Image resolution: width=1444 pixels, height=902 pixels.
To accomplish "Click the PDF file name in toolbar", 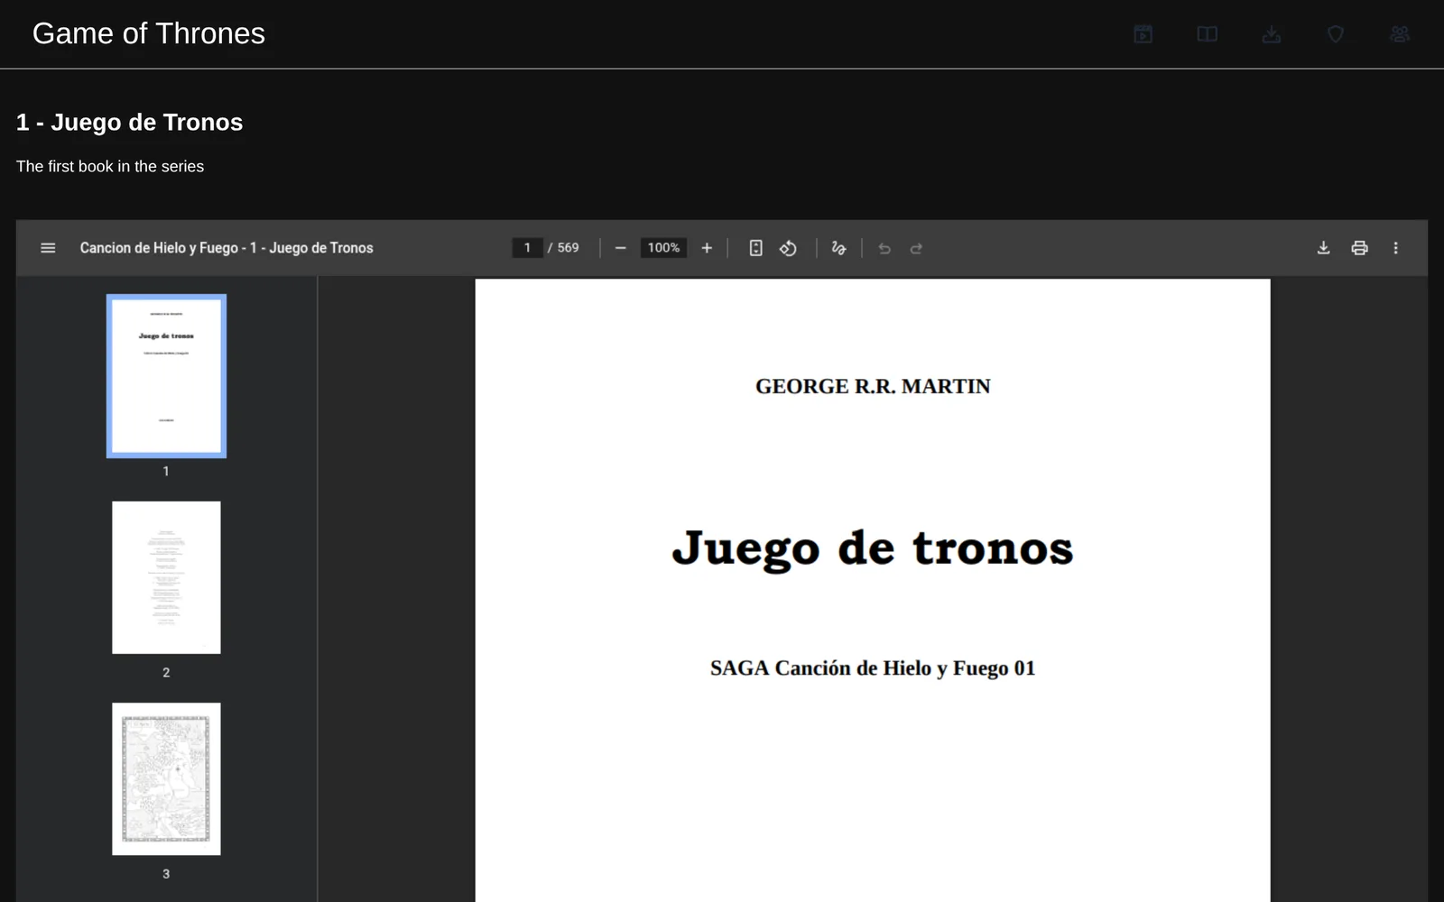I will (227, 248).
